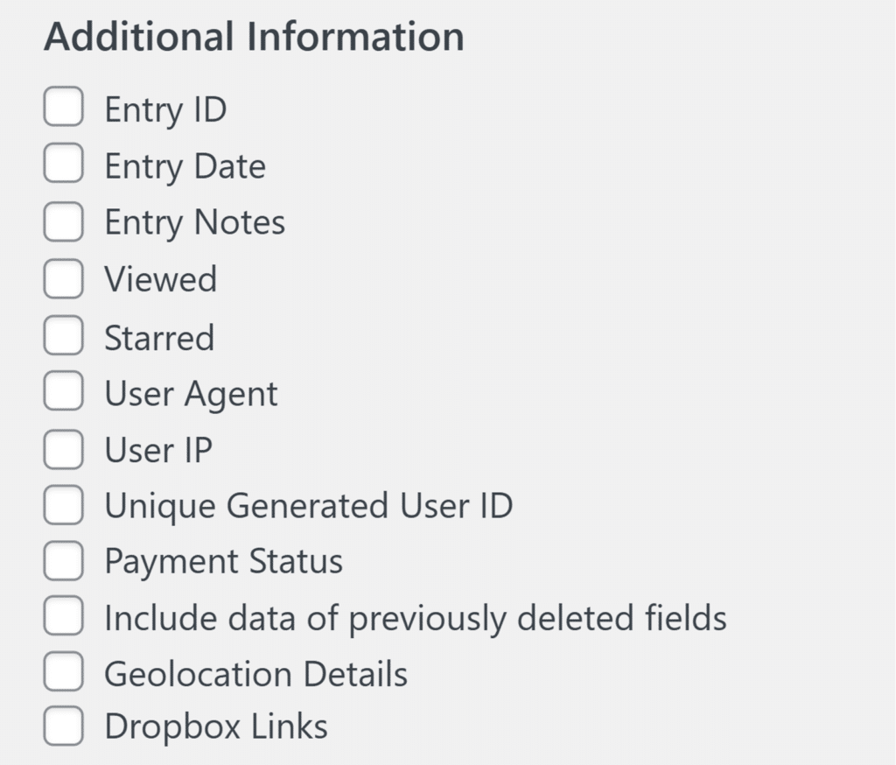Check the User Agent box

(64, 393)
